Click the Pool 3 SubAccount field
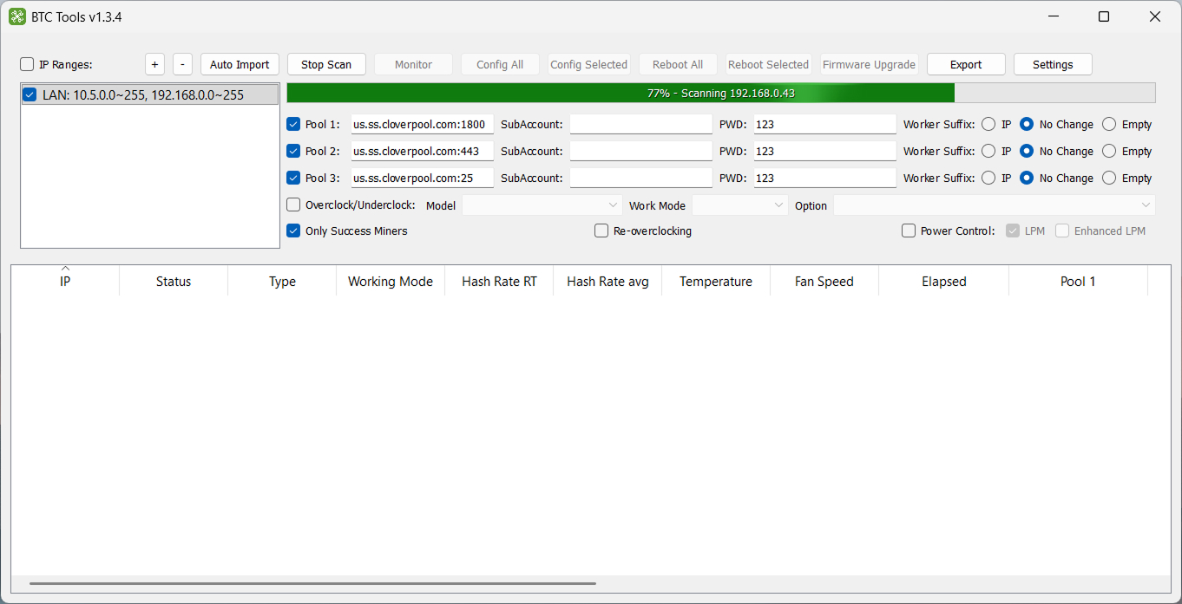This screenshot has height=604, width=1182. [640, 178]
